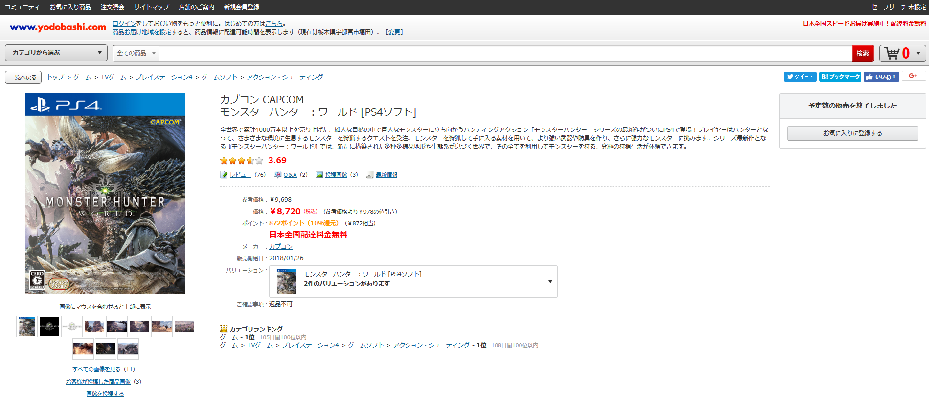Click the 投稿画像 picture icon
The width and height of the screenshot is (929, 406).
tap(319, 175)
